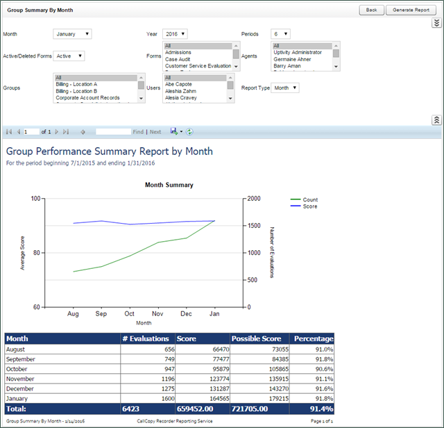Click back to parent report arrow

(x=83, y=131)
